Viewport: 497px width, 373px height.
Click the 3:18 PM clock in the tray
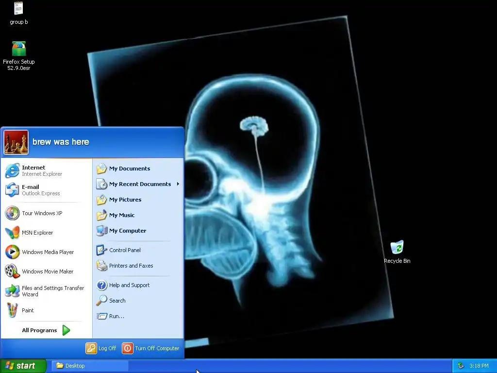pos(479,366)
